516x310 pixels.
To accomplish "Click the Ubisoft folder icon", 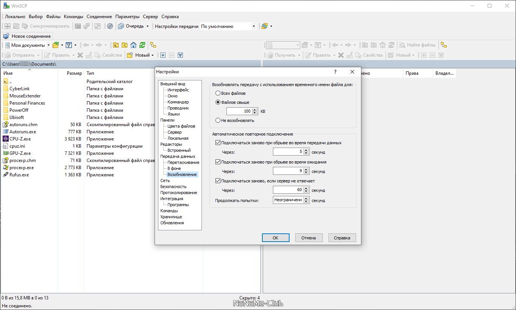I will [6, 117].
